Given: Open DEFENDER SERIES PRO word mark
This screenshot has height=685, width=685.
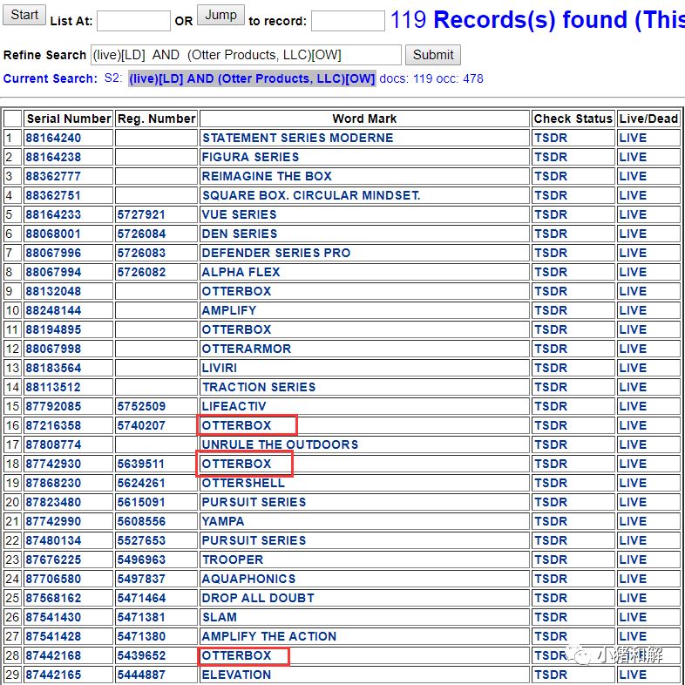Looking at the screenshot, I should 276,253.
